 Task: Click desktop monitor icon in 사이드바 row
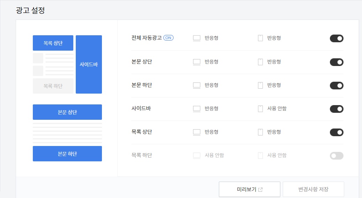[x=197, y=109]
